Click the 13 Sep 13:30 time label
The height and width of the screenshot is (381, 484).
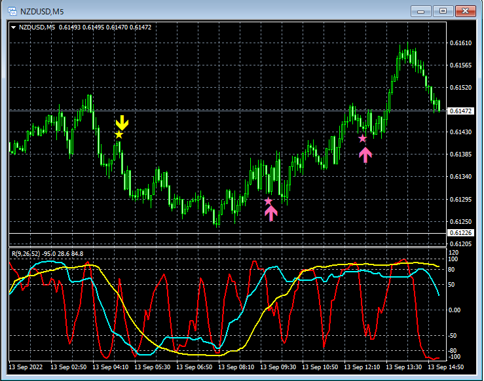coord(404,367)
